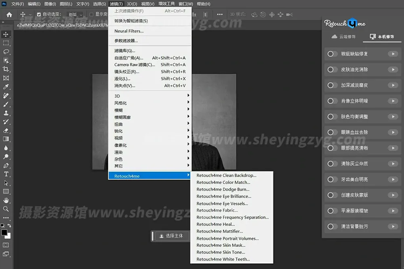The image size is (404, 269).
Task: Toggle the 瑕疵缺陷修复 switch
Action: click(x=332, y=54)
